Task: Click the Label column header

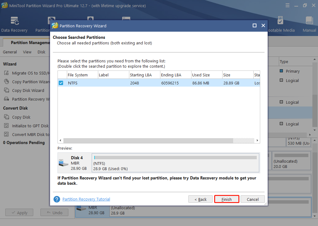Action: (x=113, y=75)
